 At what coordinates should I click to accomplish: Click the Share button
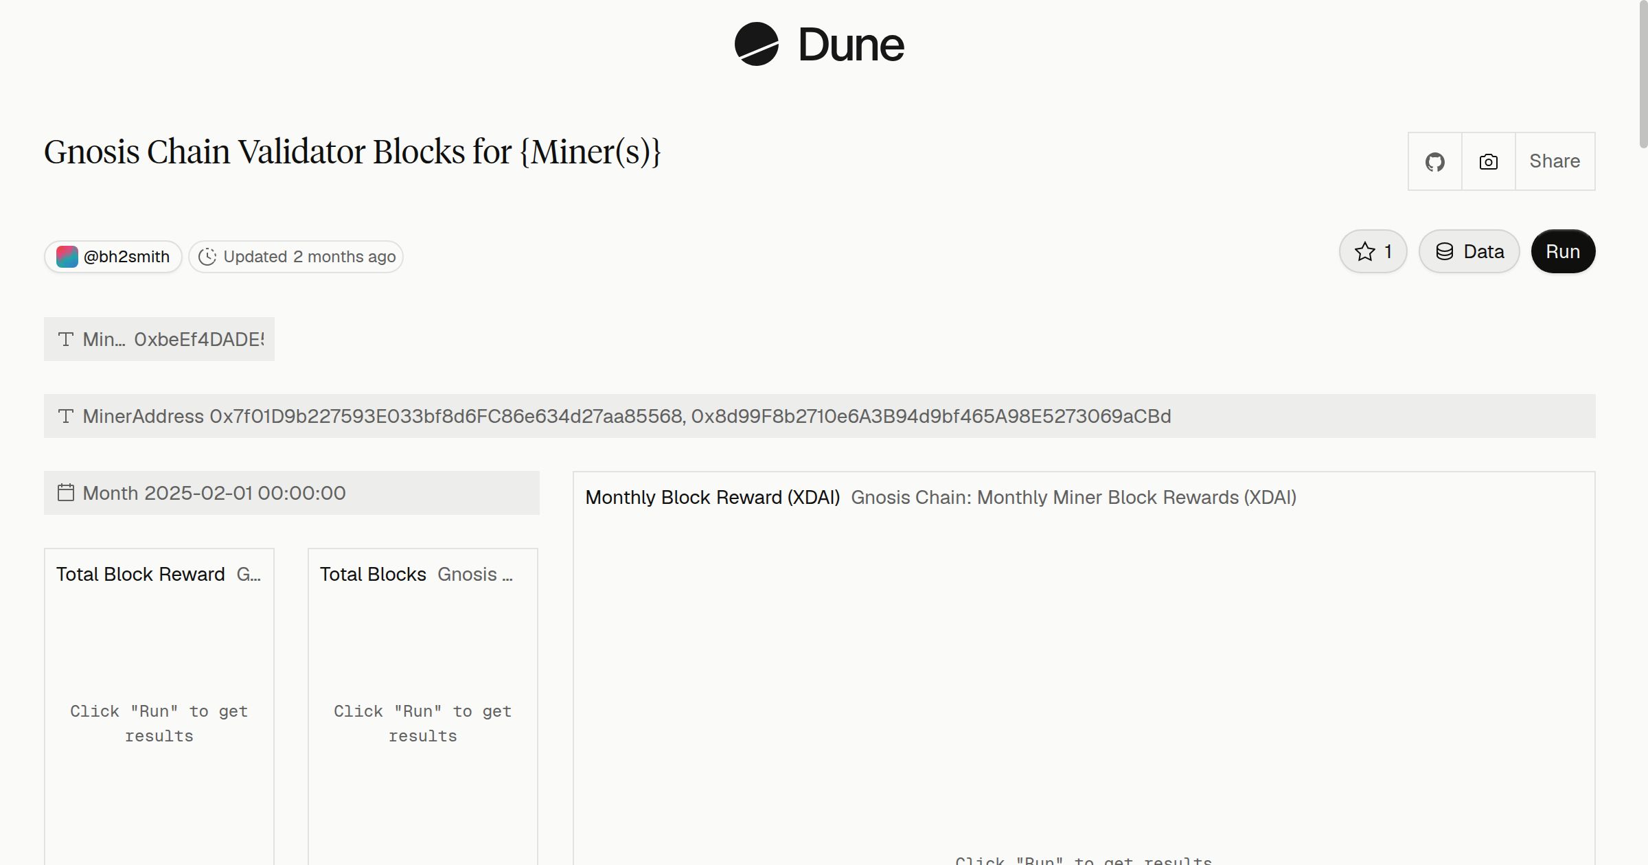(x=1555, y=161)
